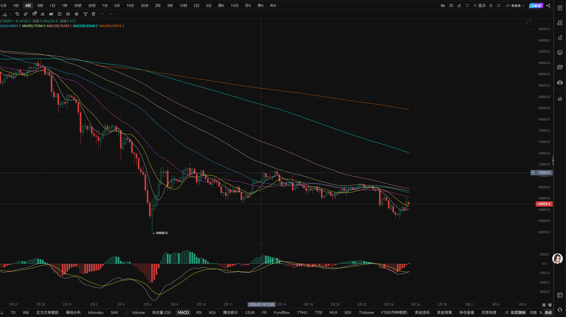Click the camera screenshot icon
Screen dimensions: 566x317
click(x=451, y=6)
